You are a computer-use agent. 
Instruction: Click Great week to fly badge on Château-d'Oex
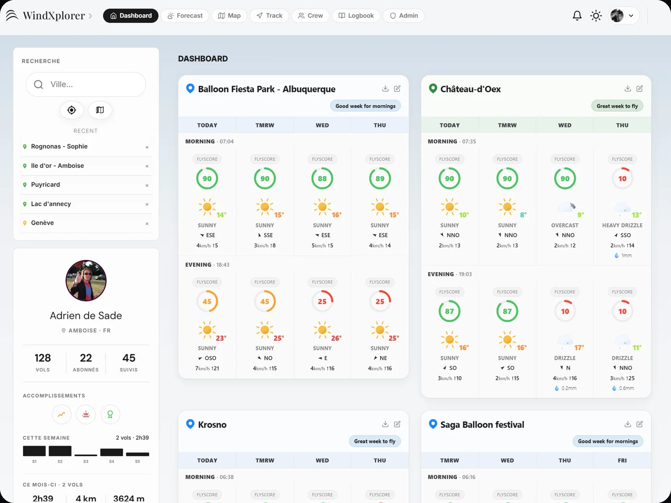click(617, 106)
